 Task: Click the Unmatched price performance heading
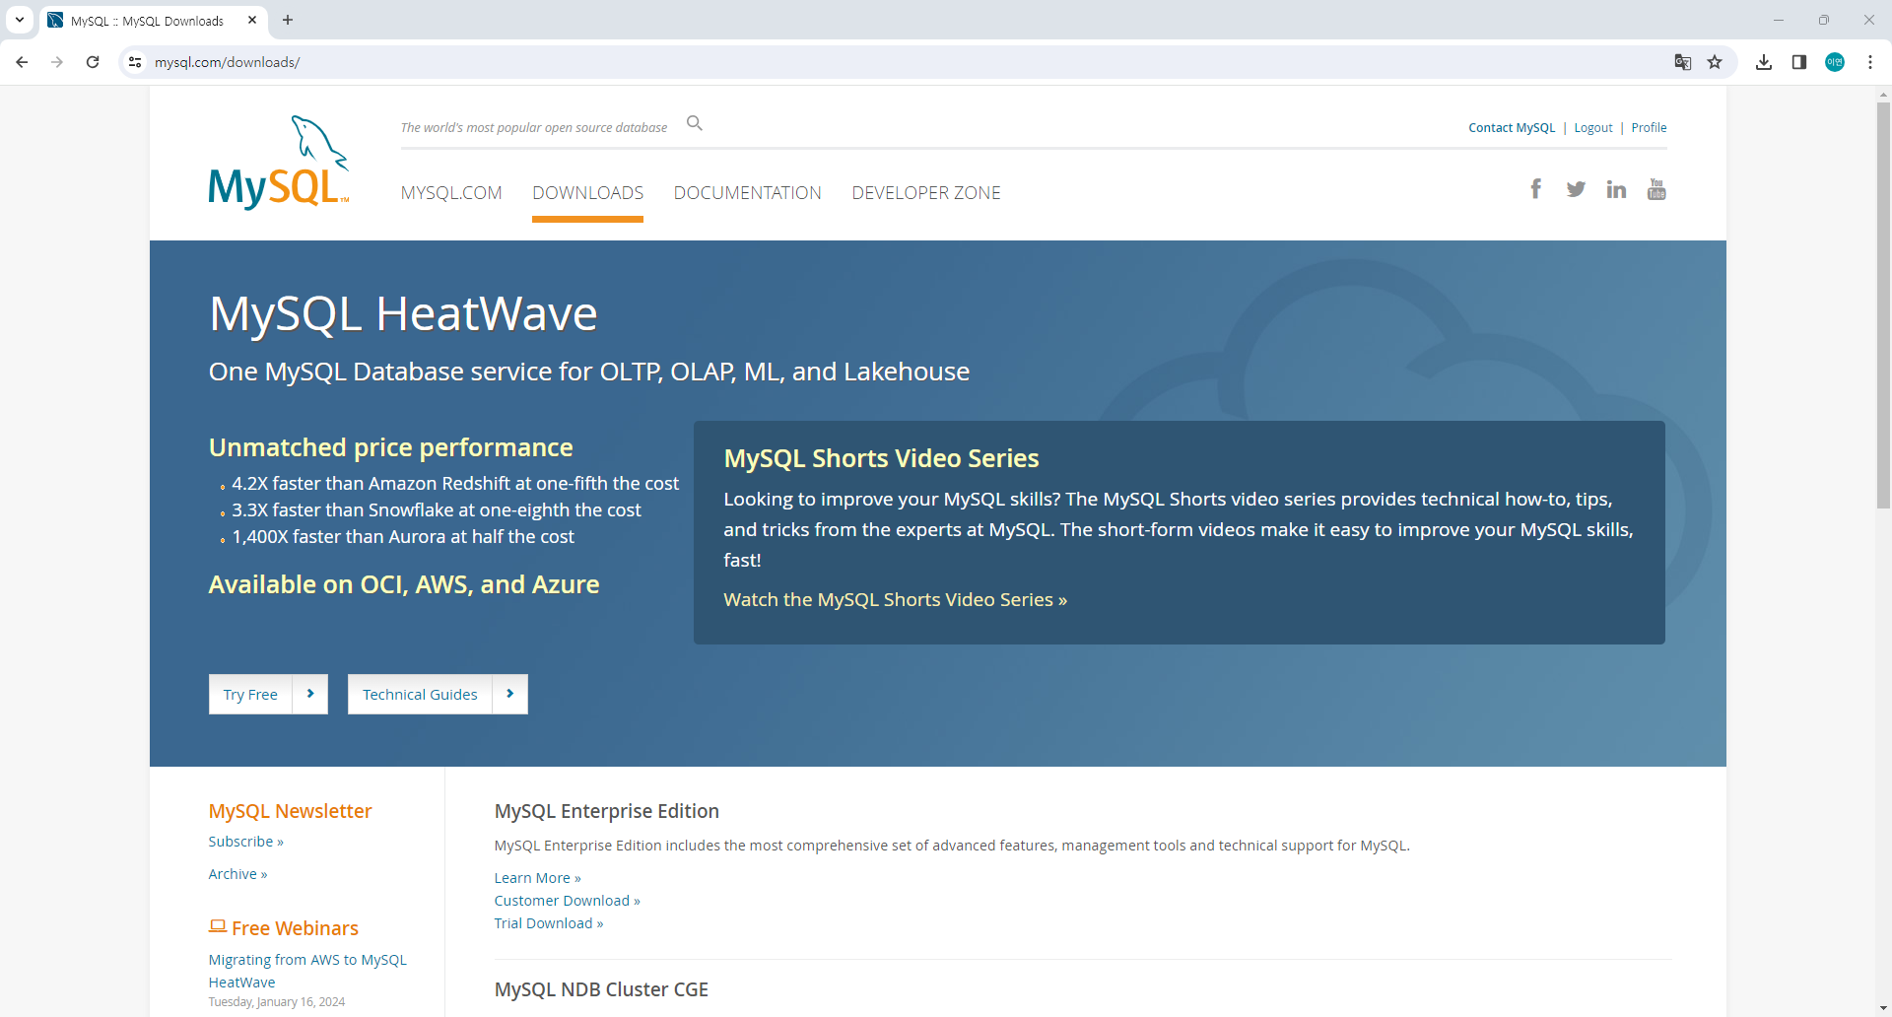(x=390, y=447)
